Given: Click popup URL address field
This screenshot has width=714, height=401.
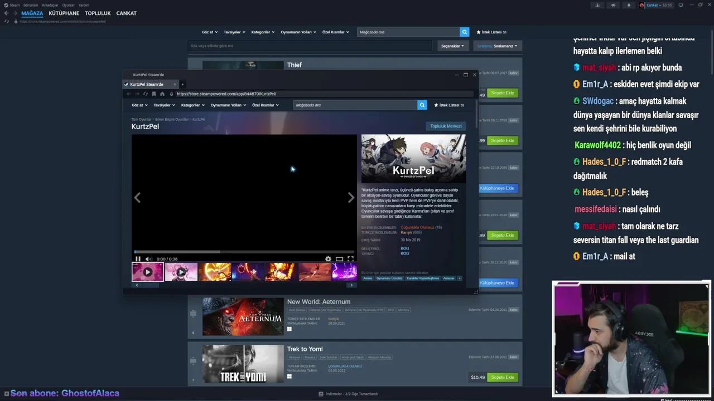Looking at the screenshot, I should [324, 94].
